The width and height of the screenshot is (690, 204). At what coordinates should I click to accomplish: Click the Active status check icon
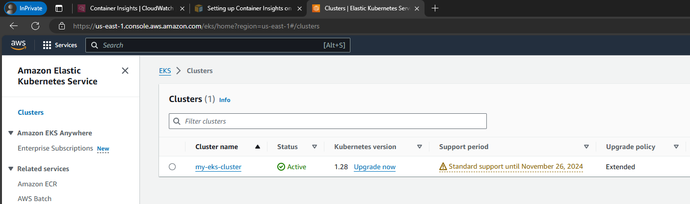(x=281, y=167)
